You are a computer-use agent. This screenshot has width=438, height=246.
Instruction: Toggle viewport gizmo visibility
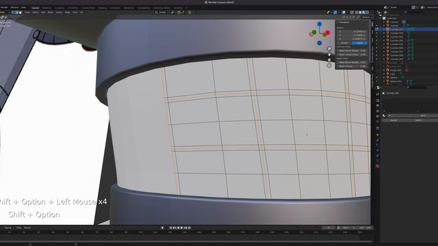point(335,12)
